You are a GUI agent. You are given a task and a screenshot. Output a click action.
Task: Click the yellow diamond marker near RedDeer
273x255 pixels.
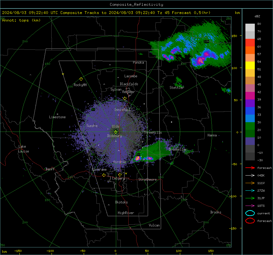coord(125,99)
